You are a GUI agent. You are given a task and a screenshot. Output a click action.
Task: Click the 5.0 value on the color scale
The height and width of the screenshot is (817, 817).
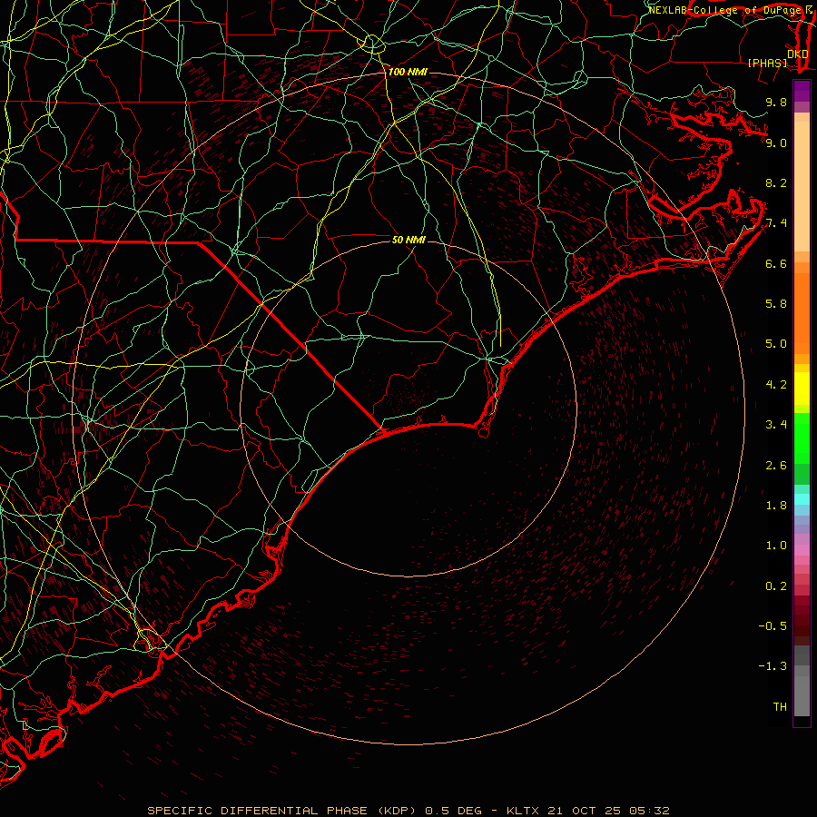pyautogui.click(x=776, y=344)
